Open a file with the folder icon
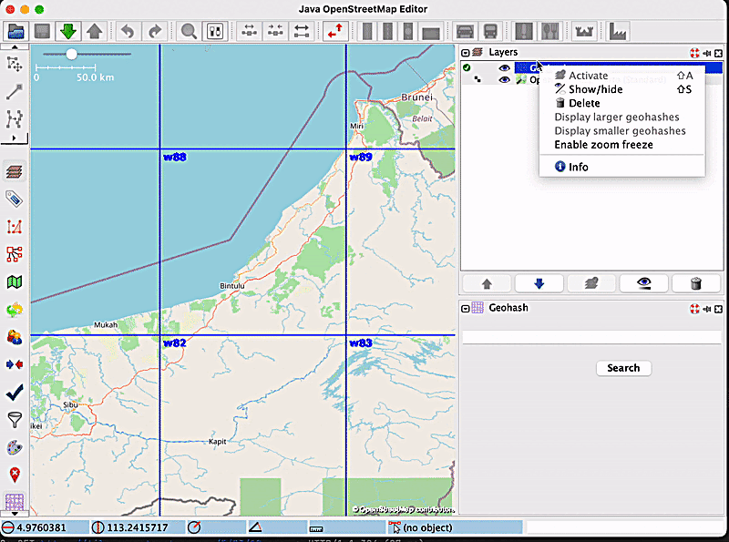The height and width of the screenshot is (542, 729). coord(16,32)
